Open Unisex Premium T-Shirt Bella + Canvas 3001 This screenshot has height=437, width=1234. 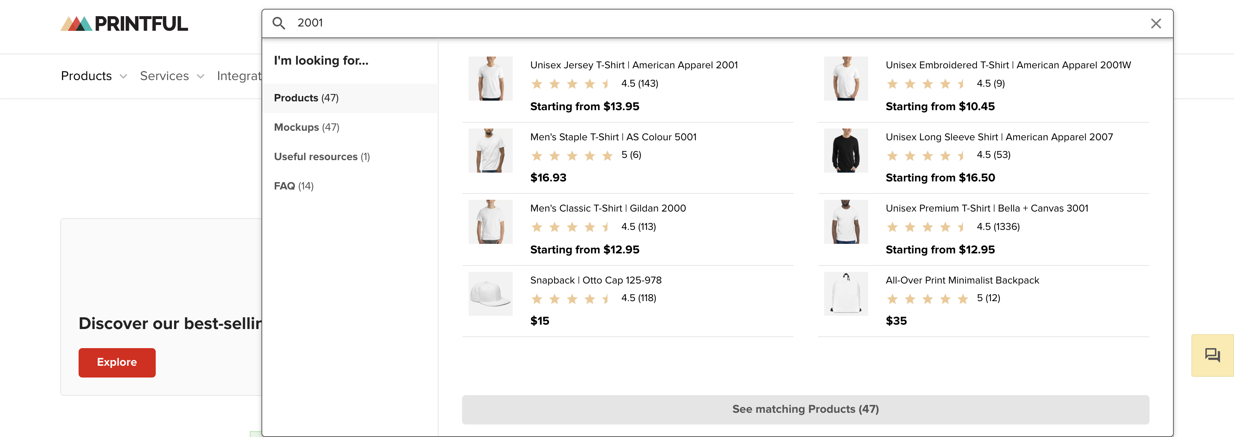986,208
